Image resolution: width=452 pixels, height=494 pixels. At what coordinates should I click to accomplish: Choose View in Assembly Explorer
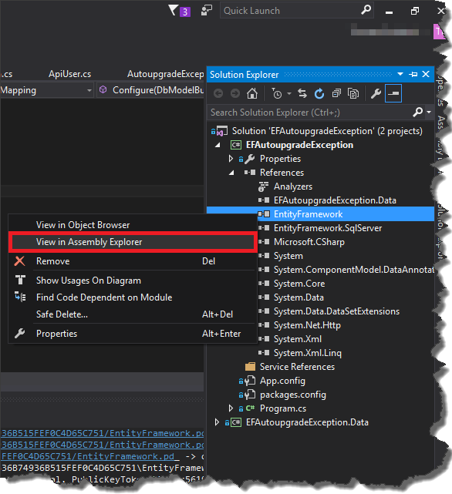point(133,242)
